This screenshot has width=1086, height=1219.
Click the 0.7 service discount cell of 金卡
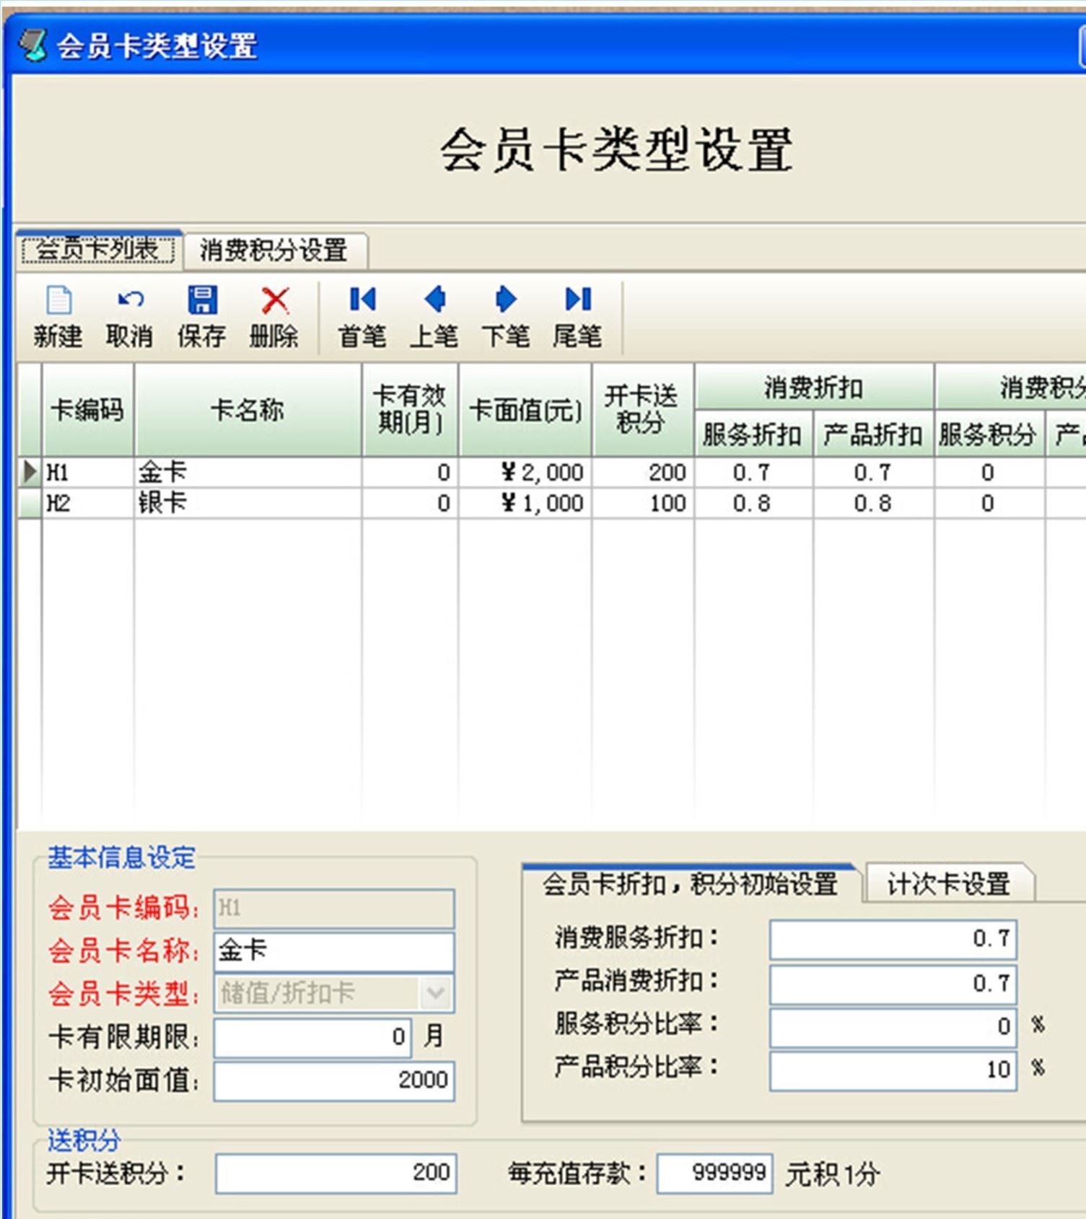[753, 472]
